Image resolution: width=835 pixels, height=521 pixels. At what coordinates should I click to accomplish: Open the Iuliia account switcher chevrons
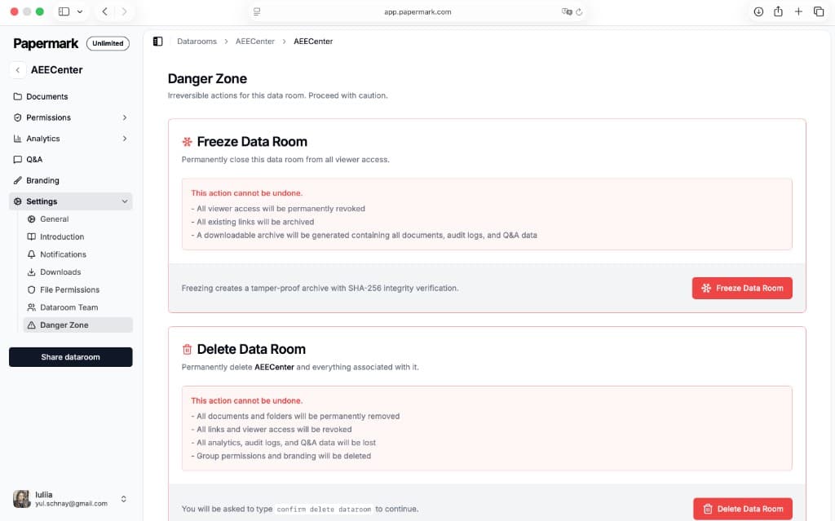124,499
